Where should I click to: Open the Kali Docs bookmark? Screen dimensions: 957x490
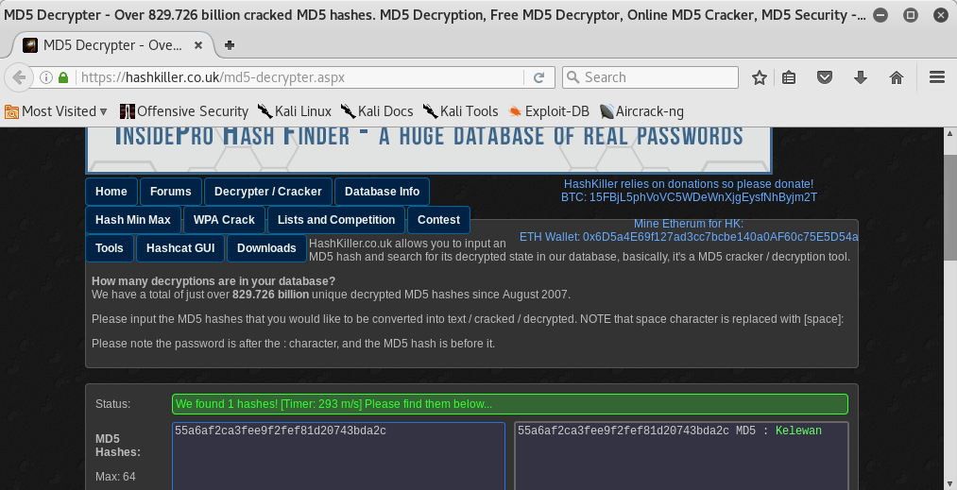(x=377, y=111)
